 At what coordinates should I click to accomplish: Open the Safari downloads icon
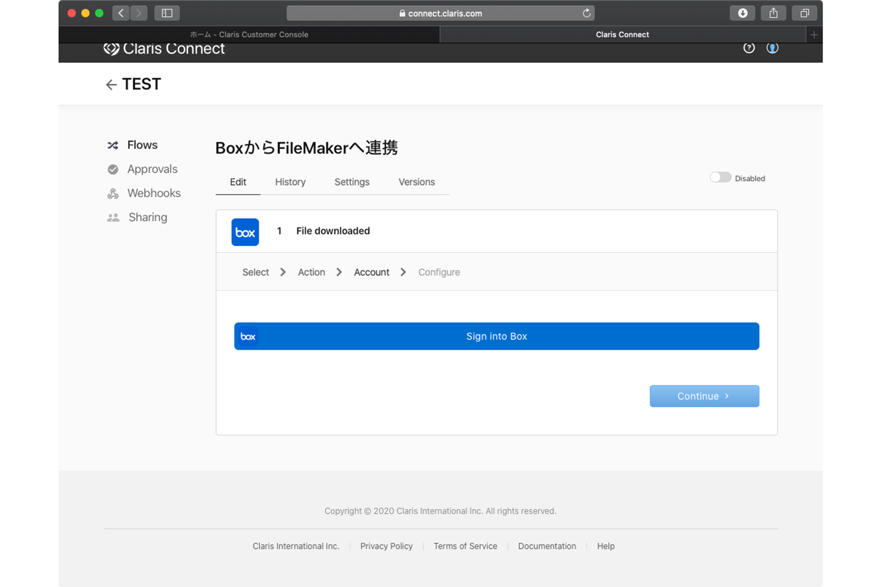742,13
